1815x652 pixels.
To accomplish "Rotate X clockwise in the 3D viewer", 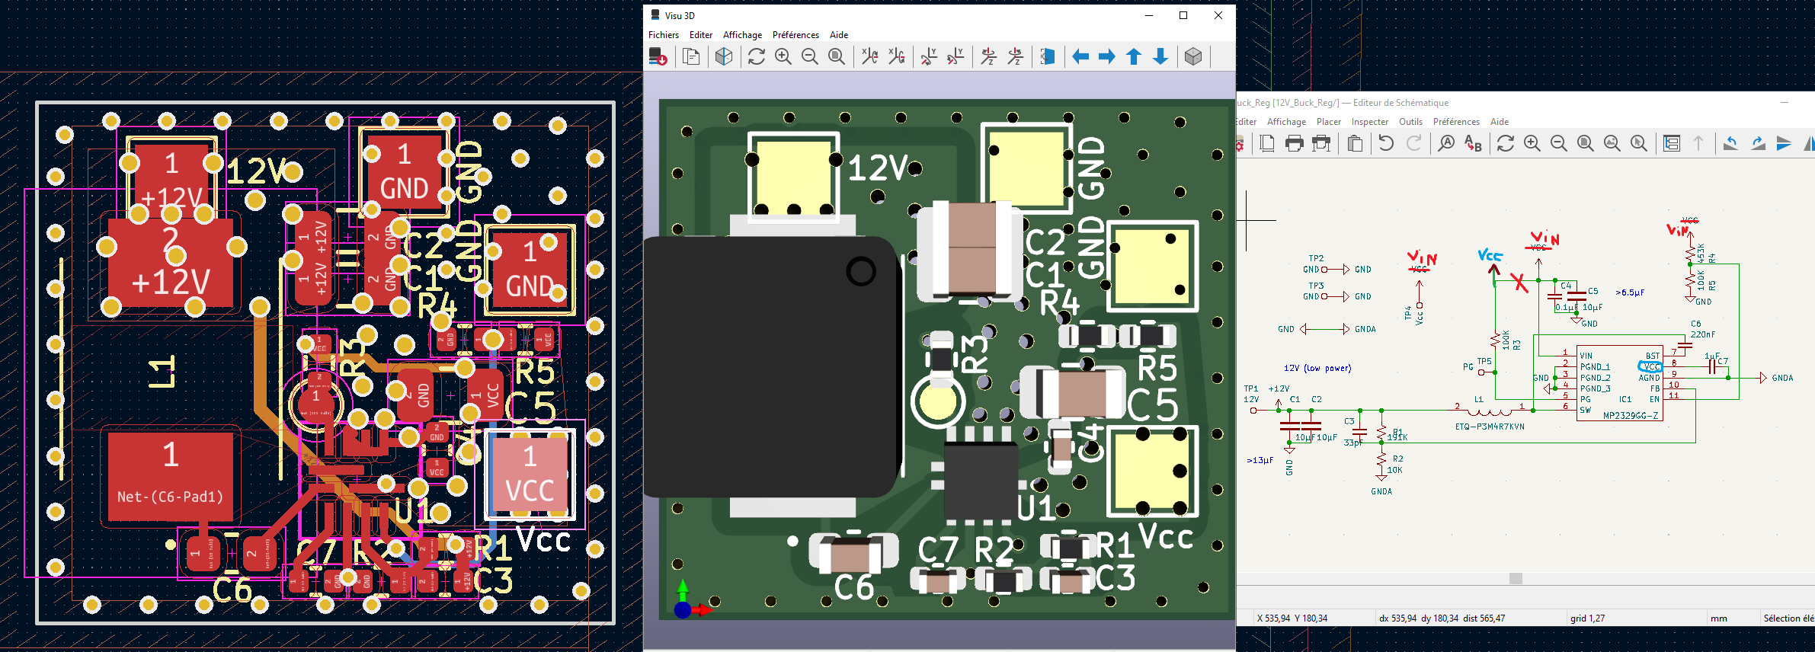I will [x=869, y=56].
